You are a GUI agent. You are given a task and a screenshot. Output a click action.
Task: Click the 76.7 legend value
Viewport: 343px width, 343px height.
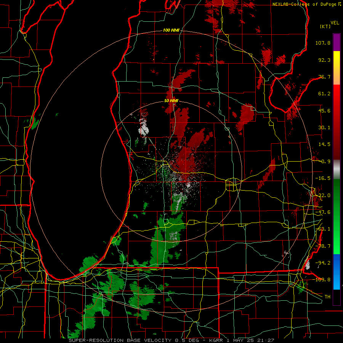tap(324, 77)
